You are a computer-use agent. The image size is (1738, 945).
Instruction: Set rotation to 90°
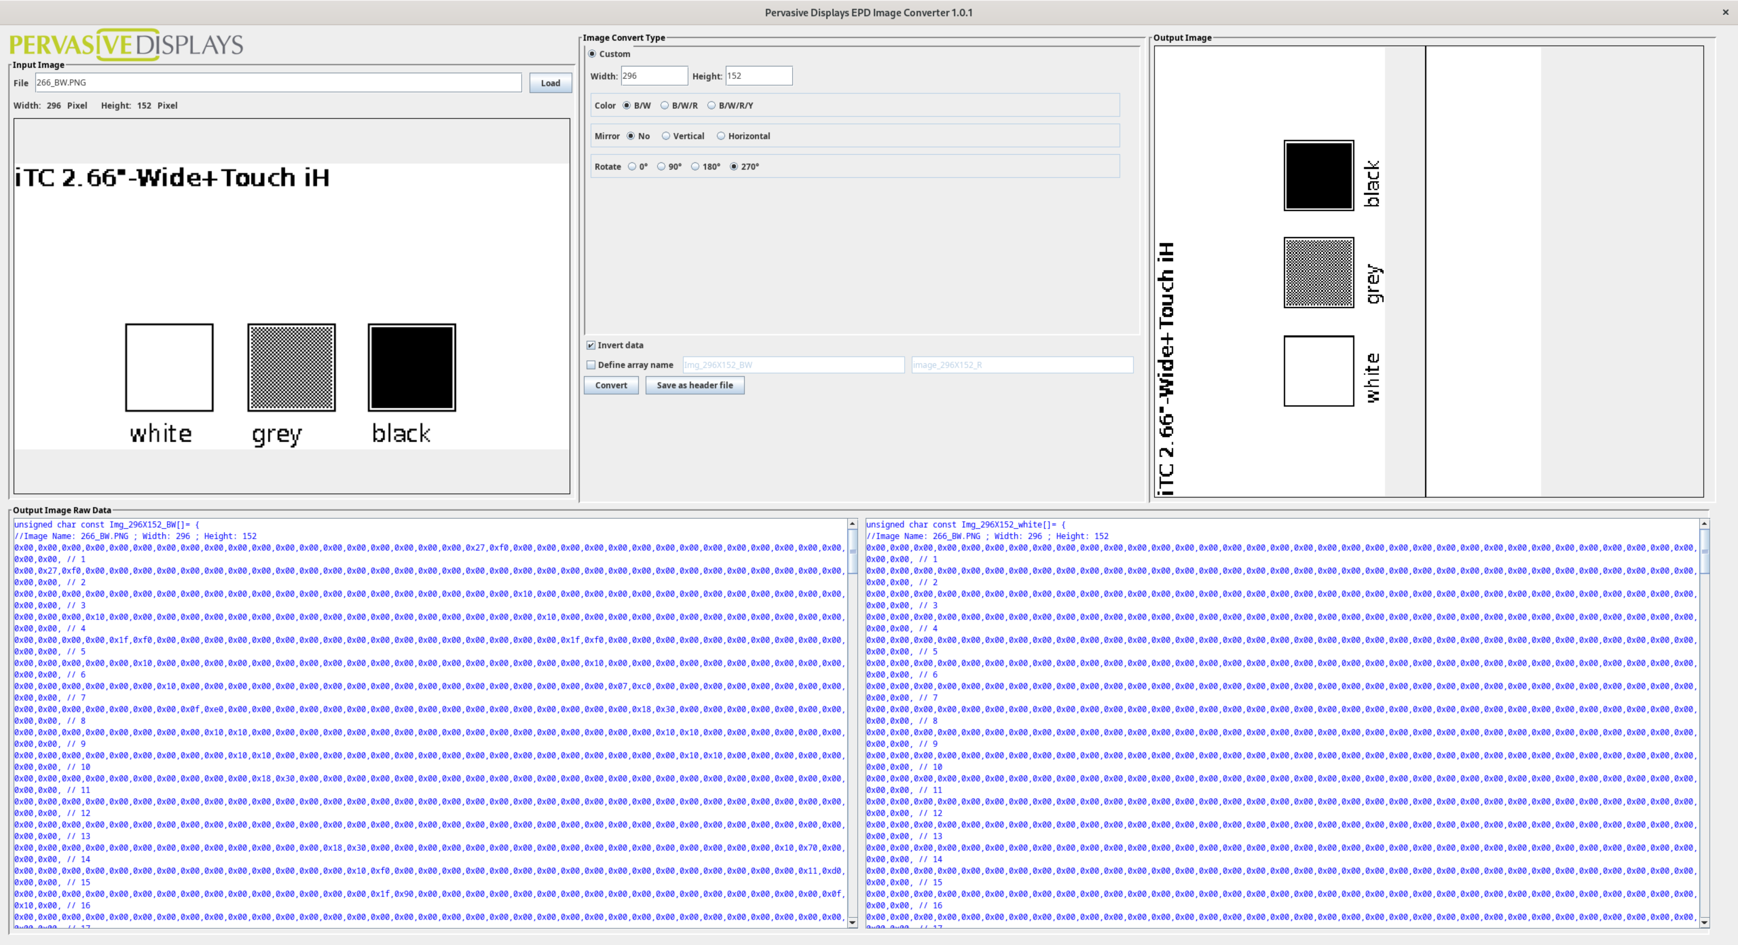[661, 166]
